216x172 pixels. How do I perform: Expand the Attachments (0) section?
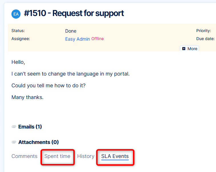pyautogui.click(x=38, y=142)
